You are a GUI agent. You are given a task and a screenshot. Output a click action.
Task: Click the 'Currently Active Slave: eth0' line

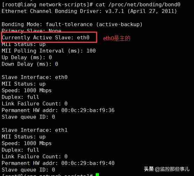[x=46, y=38]
